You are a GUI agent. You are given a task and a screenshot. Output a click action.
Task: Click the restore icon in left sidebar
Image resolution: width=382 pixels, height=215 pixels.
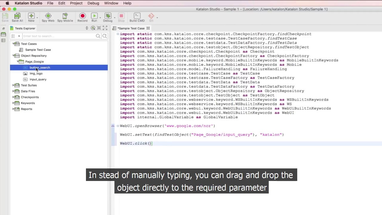(3, 29)
